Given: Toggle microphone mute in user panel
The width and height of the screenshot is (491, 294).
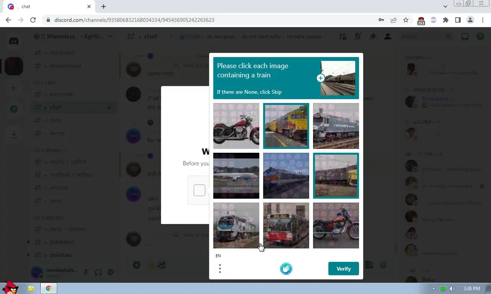Looking at the screenshot, I should [86, 272].
